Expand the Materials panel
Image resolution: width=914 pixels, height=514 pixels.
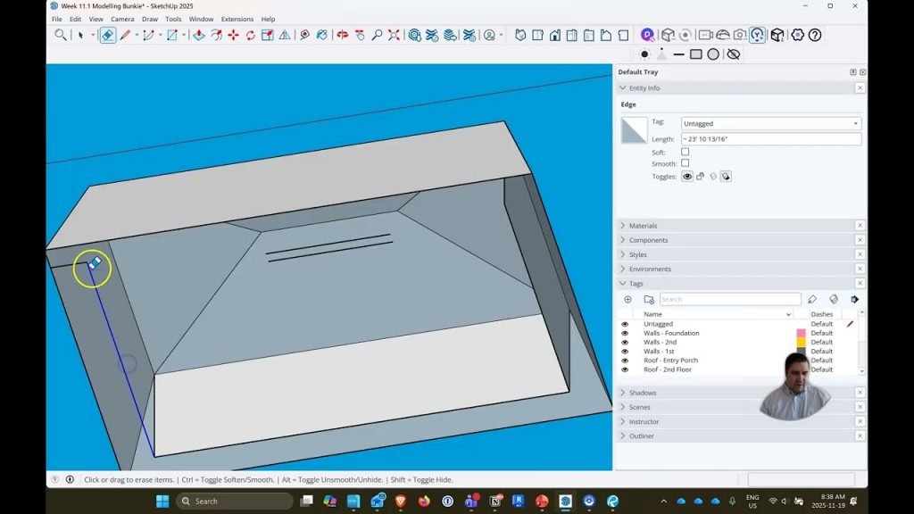tap(643, 226)
